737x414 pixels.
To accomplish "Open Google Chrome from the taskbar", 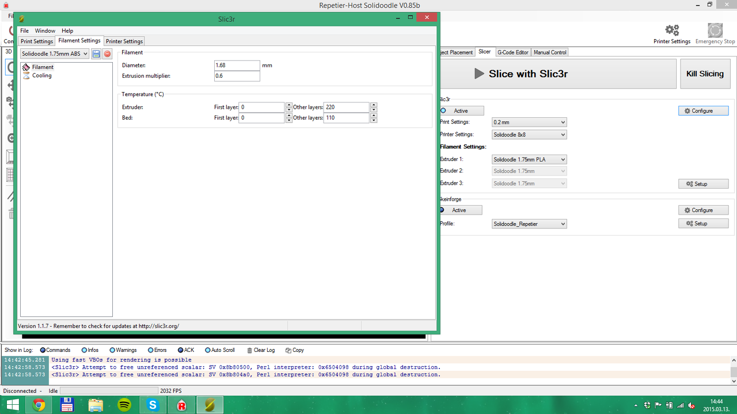I will (x=39, y=405).
